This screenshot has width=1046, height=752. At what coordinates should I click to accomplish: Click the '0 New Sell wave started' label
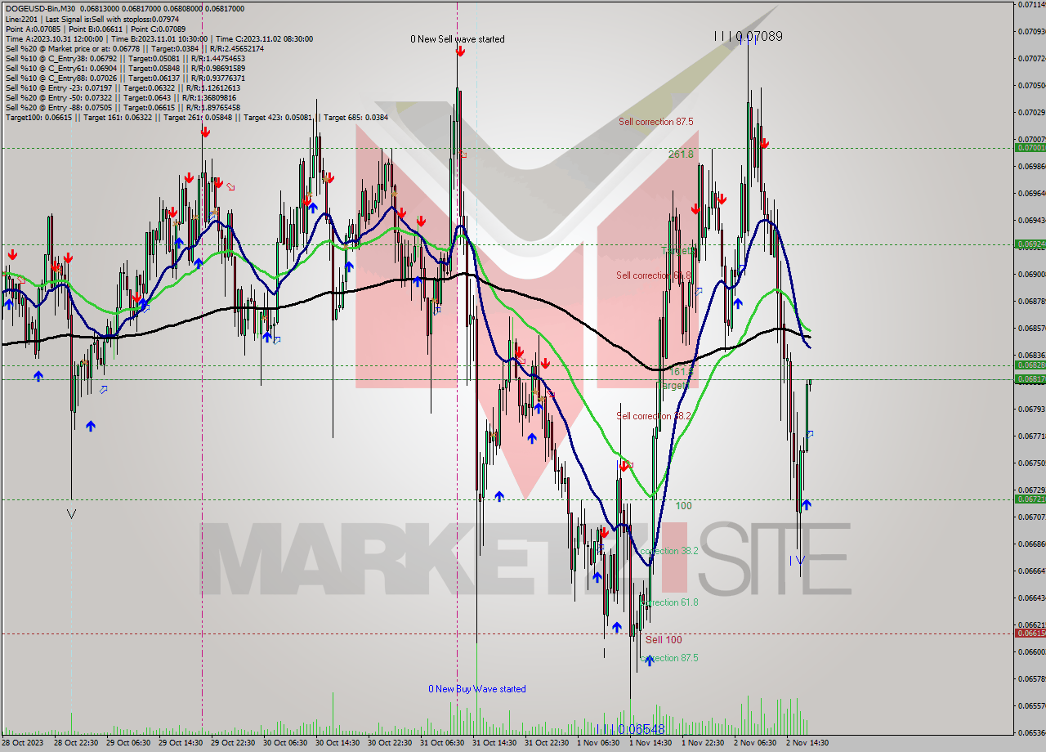pyautogui.click(x=458, y=39)
